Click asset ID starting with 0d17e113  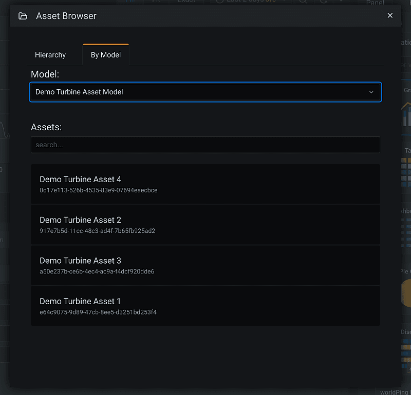(x=99, y=190)
